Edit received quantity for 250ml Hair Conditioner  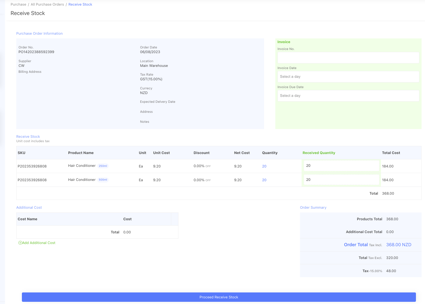[341, 166]
